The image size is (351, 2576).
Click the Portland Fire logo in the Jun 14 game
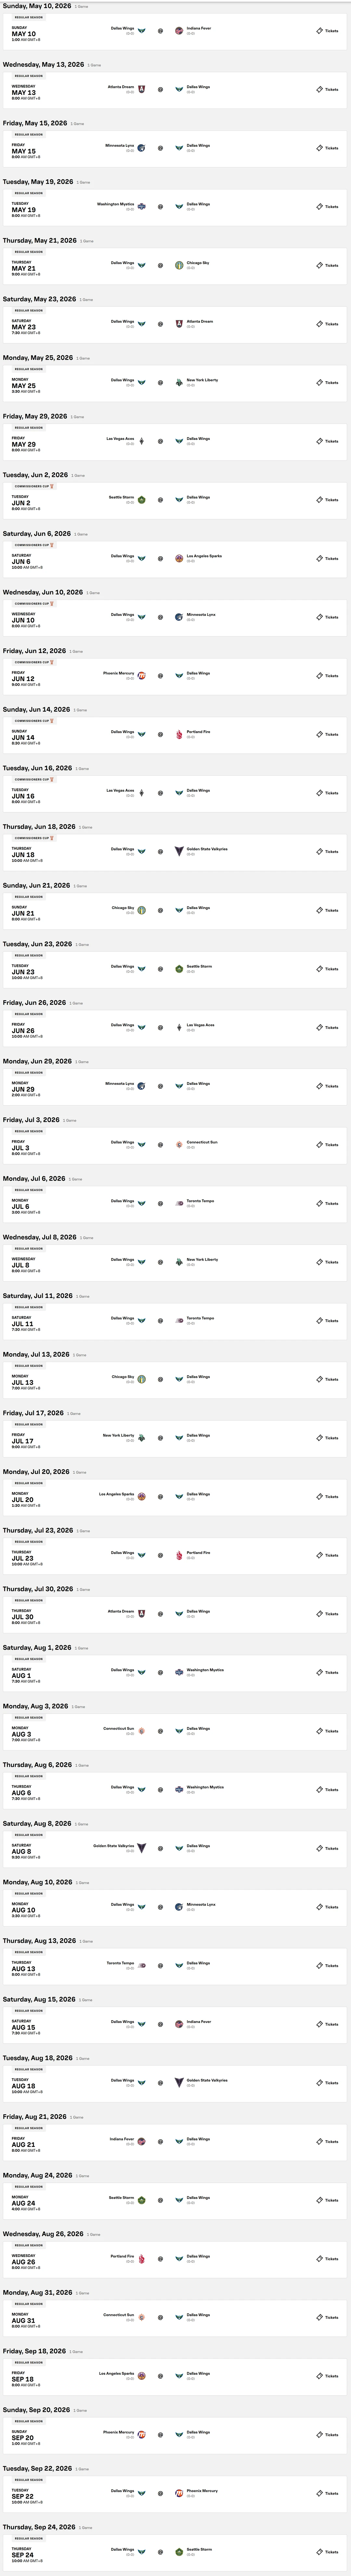click(x=178, y=734)
